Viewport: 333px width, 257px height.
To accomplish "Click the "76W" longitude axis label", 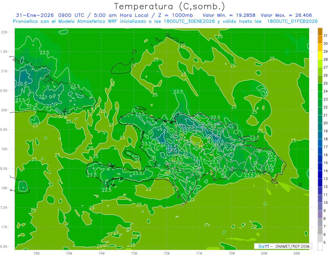I will 36,253.
